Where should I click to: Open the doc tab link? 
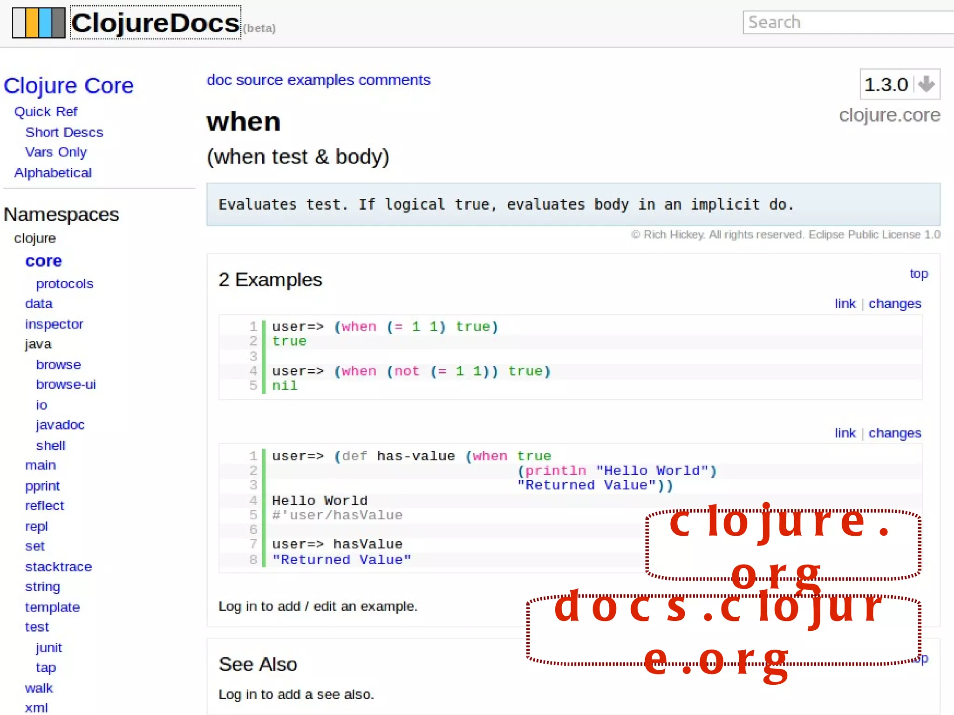pyautogui.click(x=219, y=80)
